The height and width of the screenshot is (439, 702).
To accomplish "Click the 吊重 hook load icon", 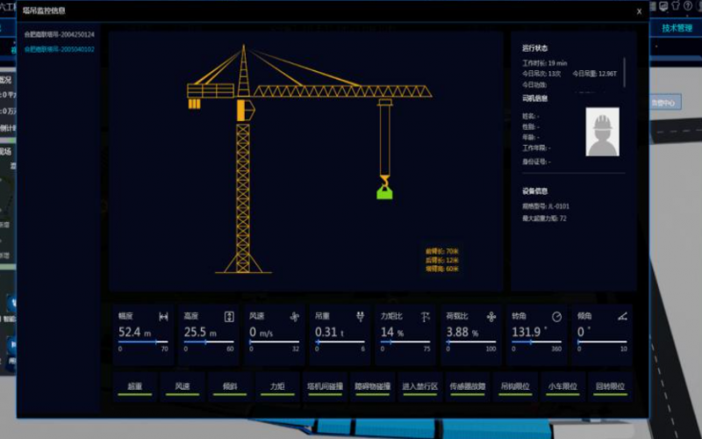I will 360,316.
